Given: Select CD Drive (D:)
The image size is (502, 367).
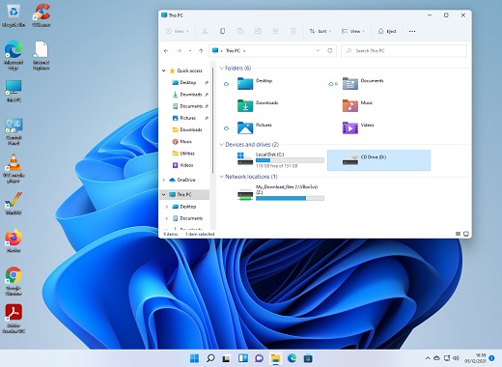Looking at the screenshot, I should 378,160.
